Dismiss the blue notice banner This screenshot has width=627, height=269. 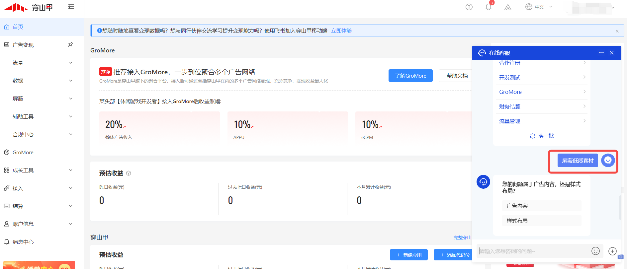point(617,31)
